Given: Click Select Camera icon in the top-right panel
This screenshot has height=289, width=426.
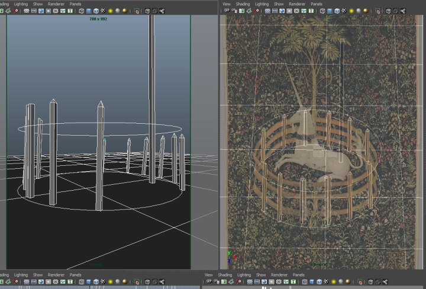Looking at the screenshot, I should (227, 11).
